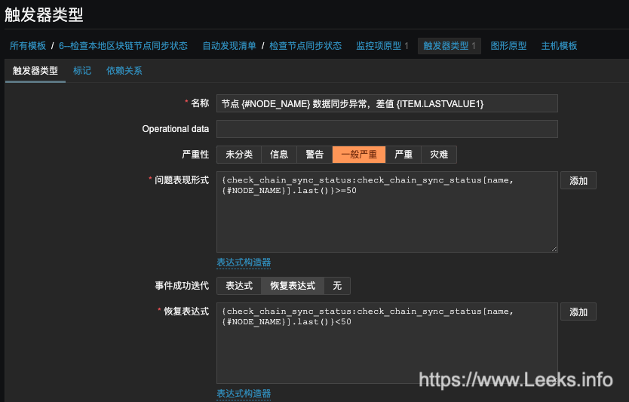
Task: Set severity to 灾难
Action: pos(439,155)
